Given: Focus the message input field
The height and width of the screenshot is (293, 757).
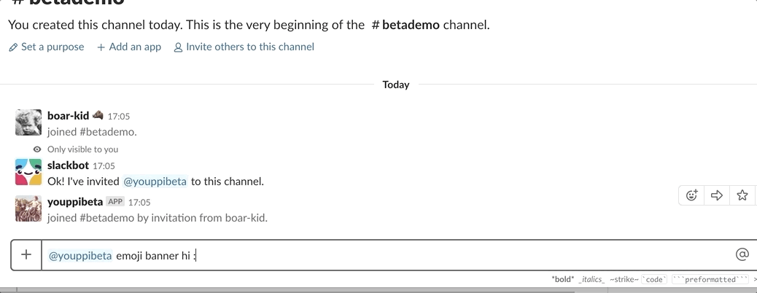Looking at the screenshot, I should coord(387,255).
